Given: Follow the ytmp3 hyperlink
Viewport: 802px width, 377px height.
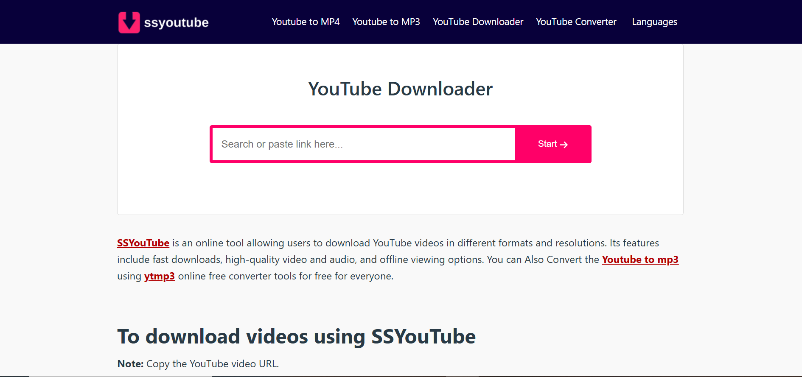Looking at the screenshot, I should coord(160,276).
